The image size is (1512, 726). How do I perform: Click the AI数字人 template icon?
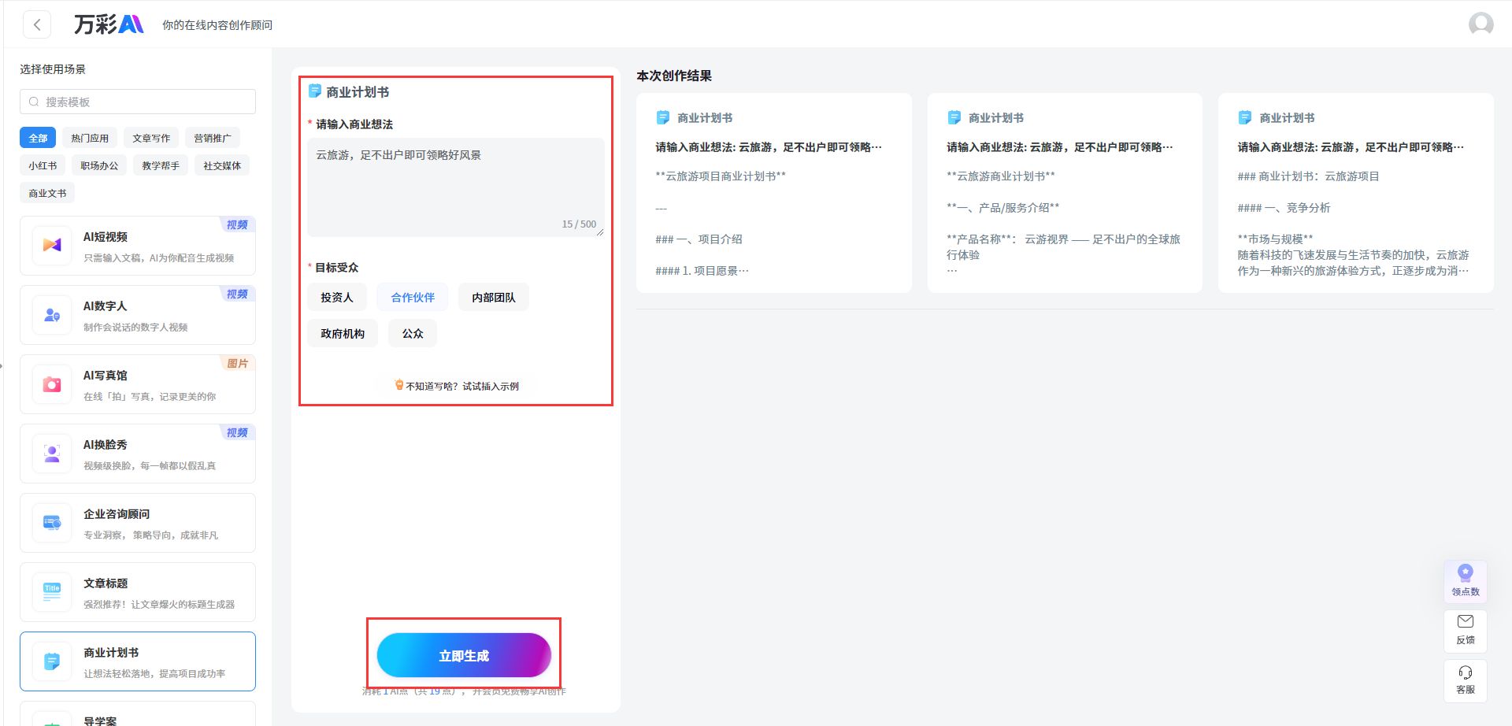[52, 314]
